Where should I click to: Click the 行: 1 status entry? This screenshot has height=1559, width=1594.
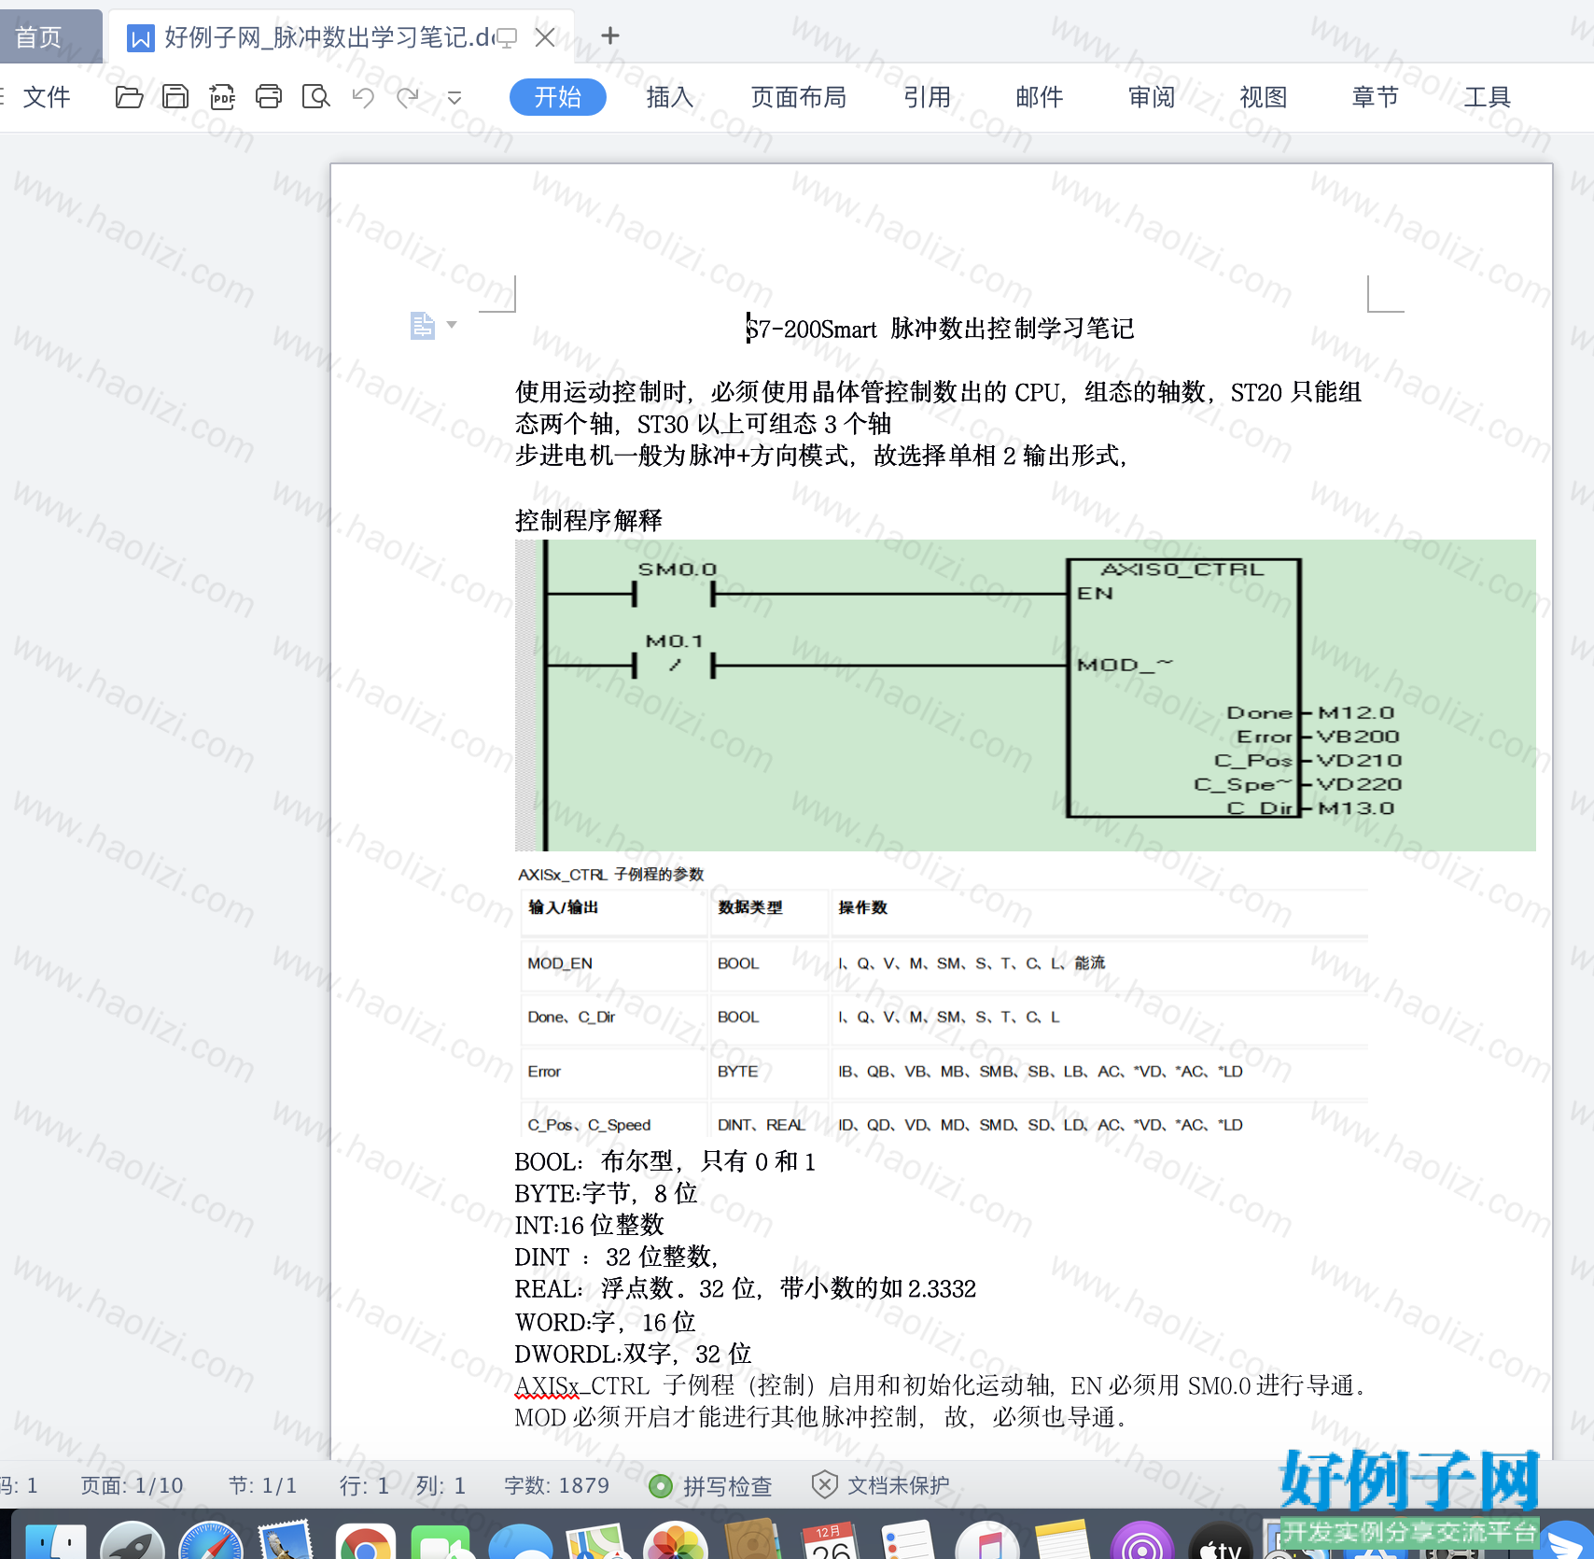click(364, 1485)
